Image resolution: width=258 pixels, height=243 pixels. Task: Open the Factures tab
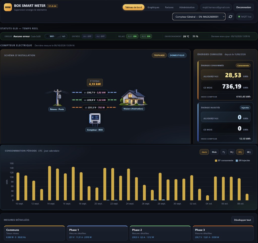click(169, 7)
